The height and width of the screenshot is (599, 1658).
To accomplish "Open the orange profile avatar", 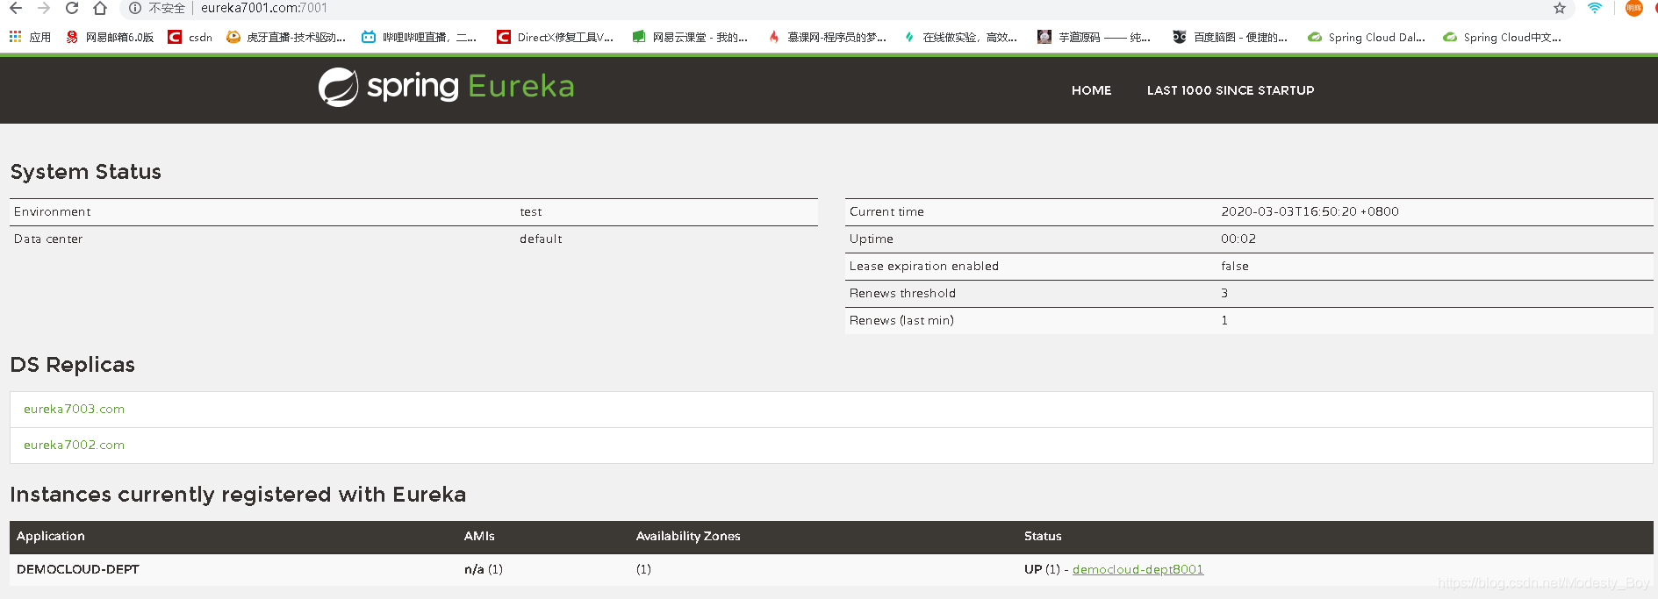I will coord(1633,8).
